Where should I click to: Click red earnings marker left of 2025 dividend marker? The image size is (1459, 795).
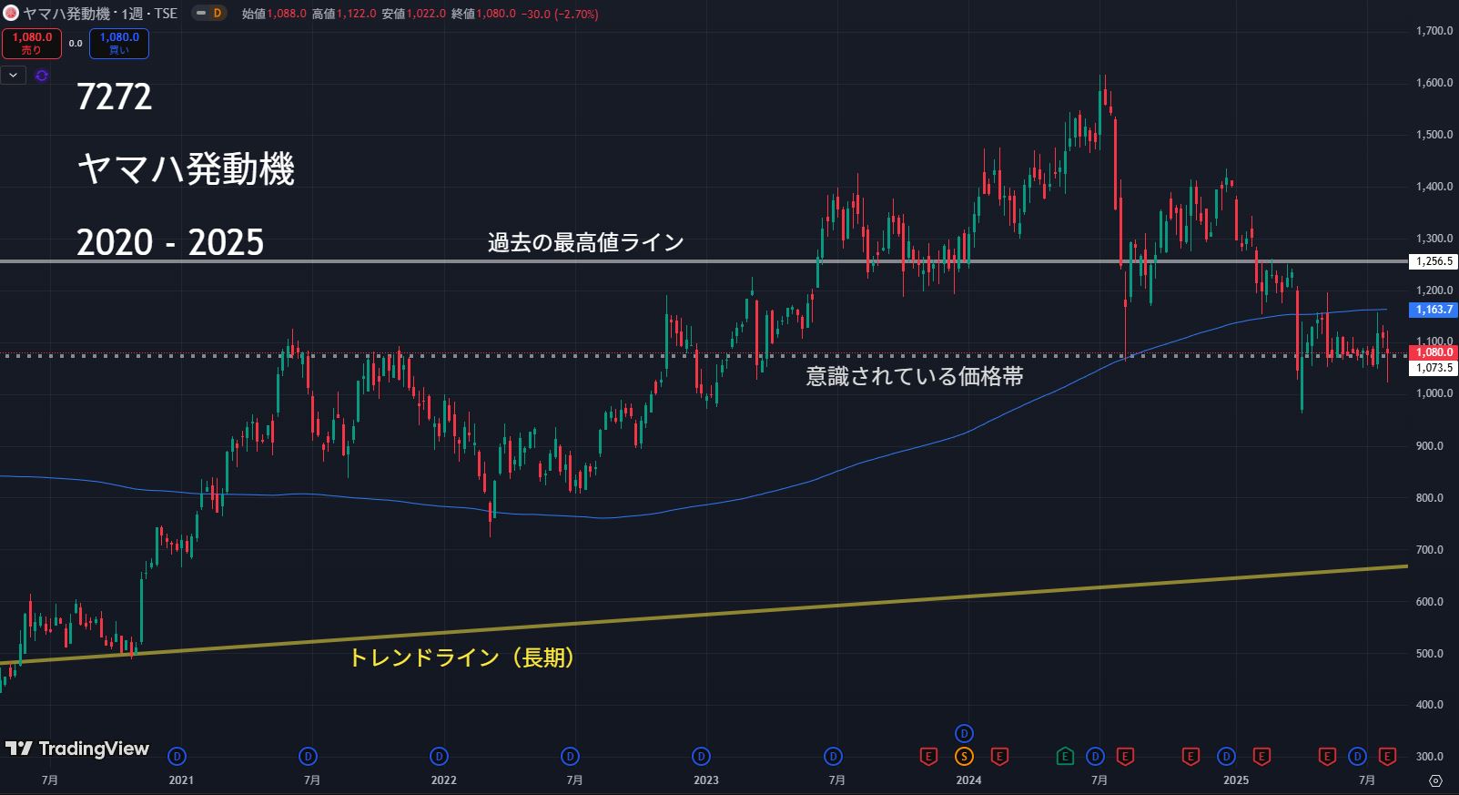[1191, 756]
